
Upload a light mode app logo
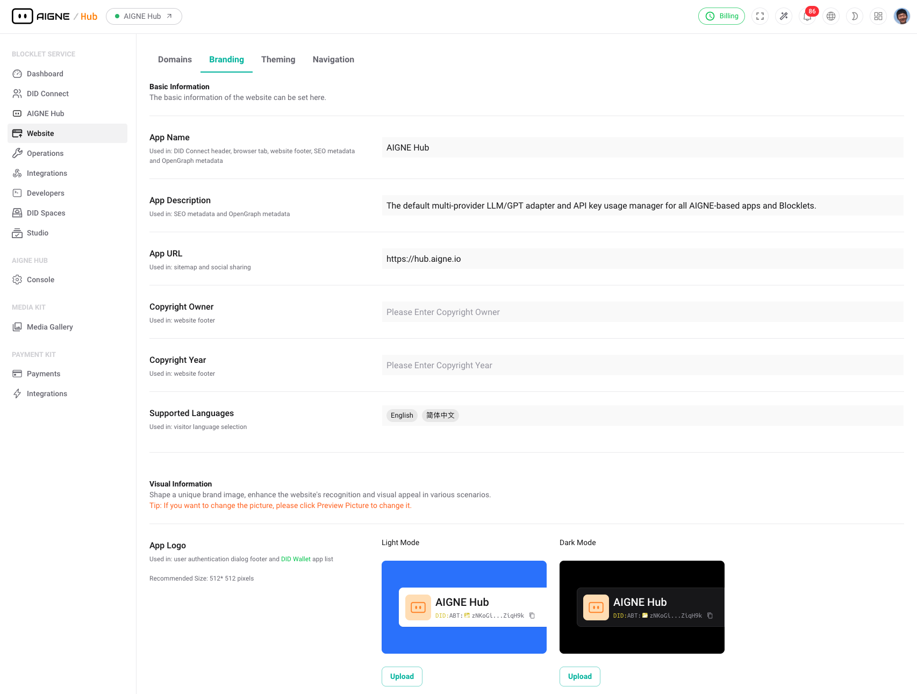(x=402, y=676)
